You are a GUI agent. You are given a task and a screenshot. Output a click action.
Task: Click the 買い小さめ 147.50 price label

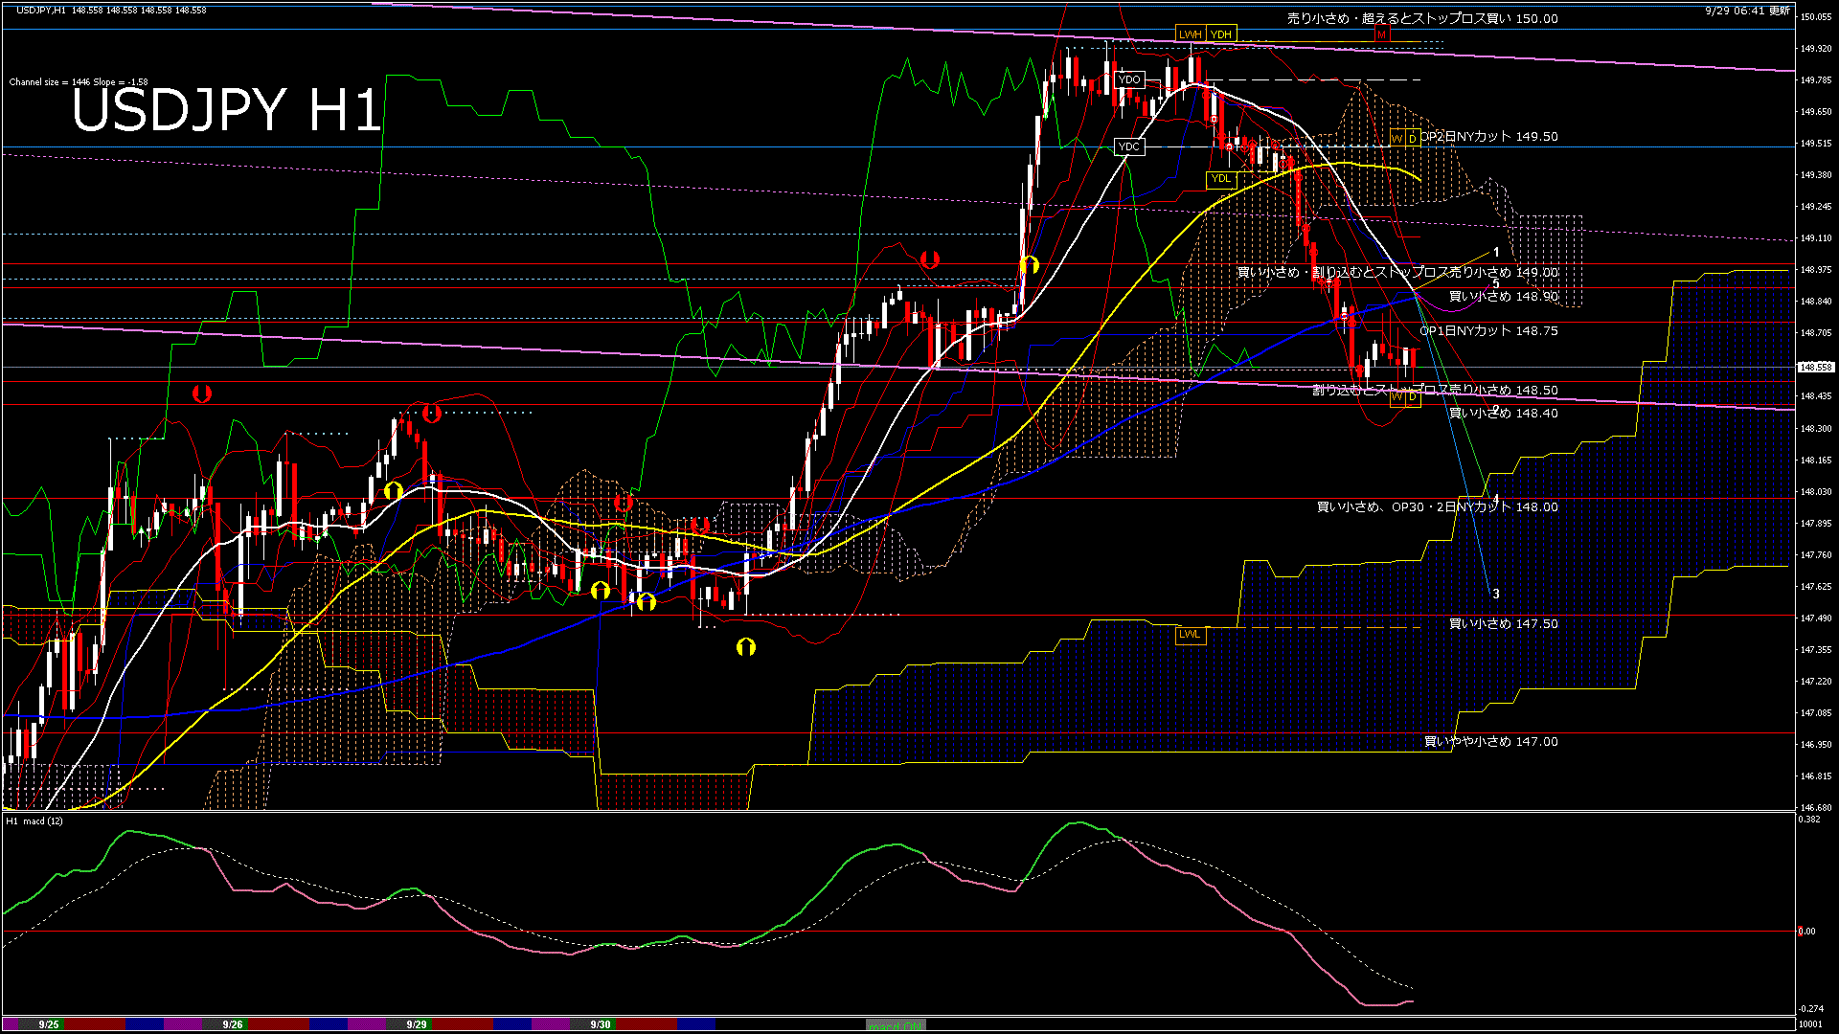[1502, 623]
